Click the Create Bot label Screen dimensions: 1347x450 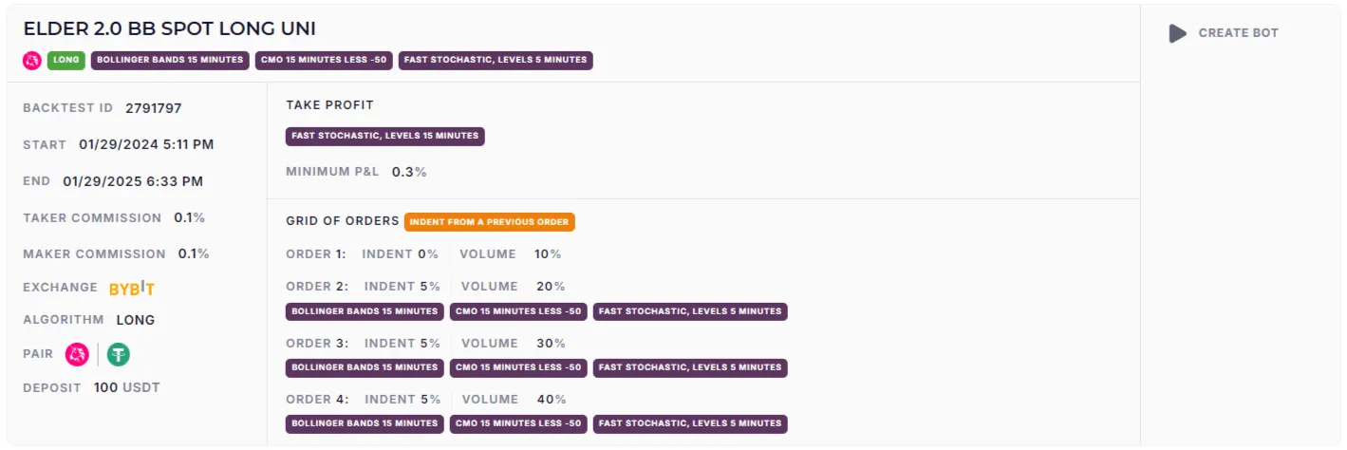[x=1238, y=33]
